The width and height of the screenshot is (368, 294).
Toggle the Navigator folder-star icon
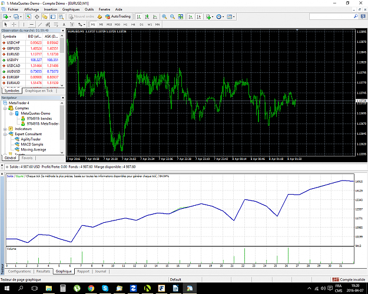tap(45, 16)
